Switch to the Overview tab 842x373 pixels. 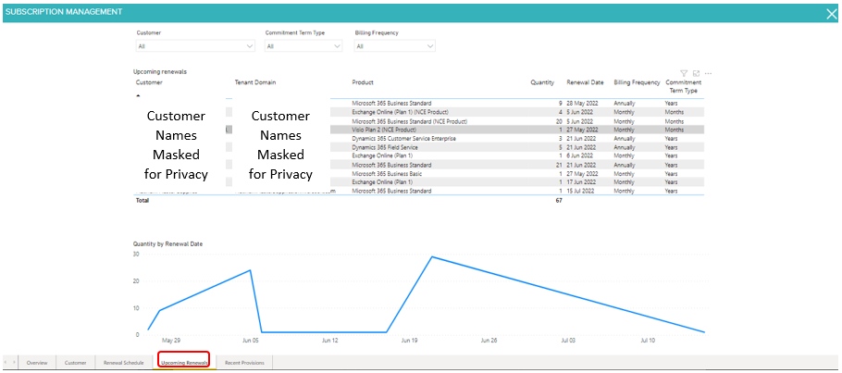tap(37, 363)
